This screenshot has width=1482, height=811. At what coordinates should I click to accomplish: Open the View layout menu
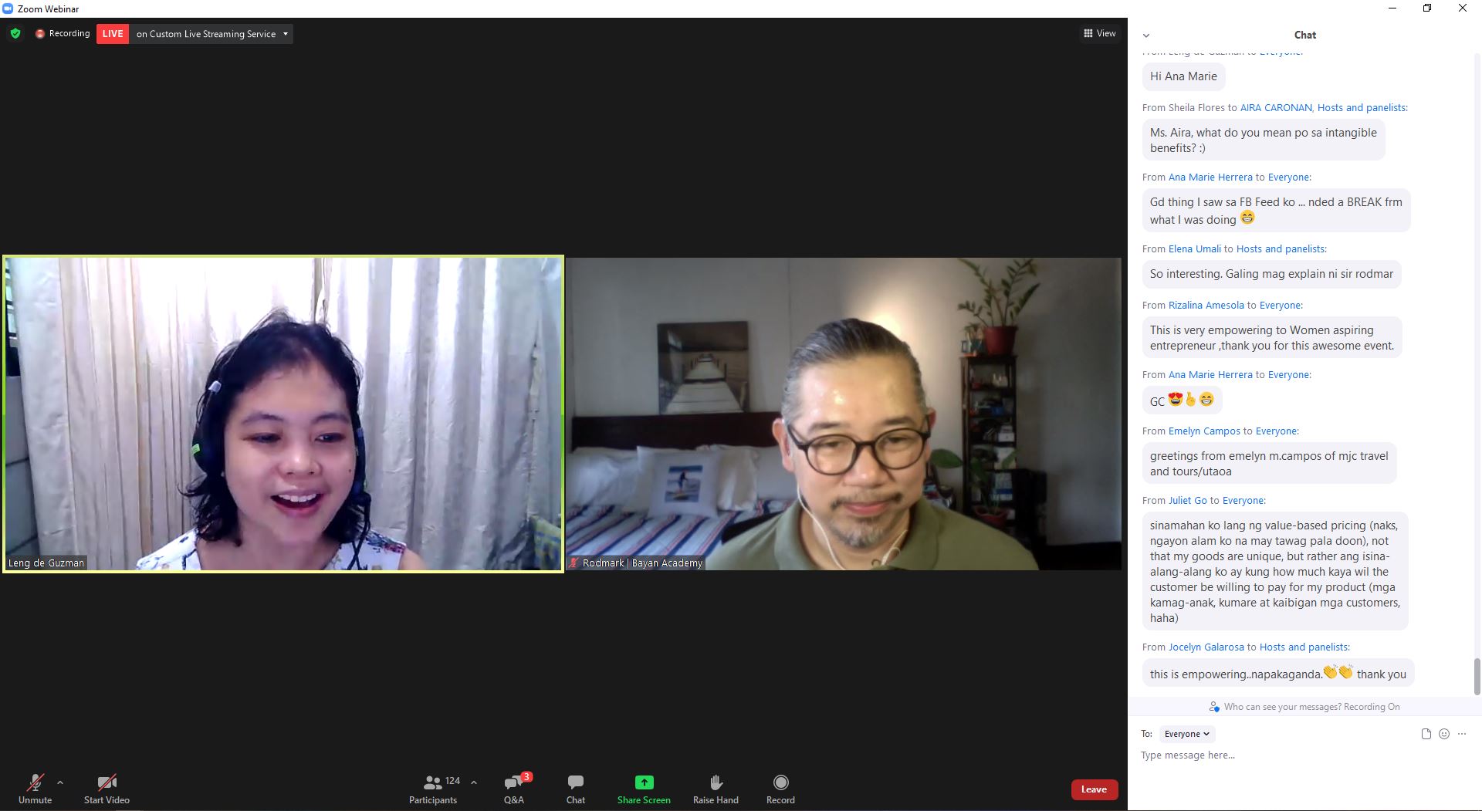pos(1100,33)
